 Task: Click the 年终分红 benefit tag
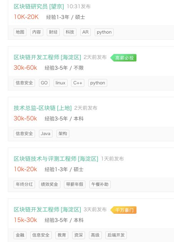(x=24, y=184)
